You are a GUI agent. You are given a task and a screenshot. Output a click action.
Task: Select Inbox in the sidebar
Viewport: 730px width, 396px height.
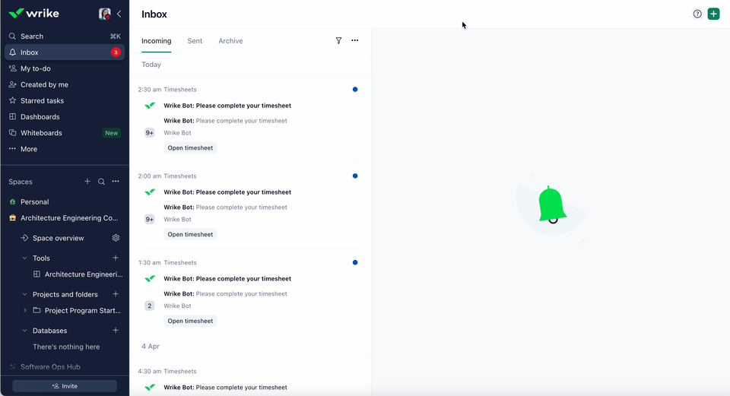(x=65, y=52)
